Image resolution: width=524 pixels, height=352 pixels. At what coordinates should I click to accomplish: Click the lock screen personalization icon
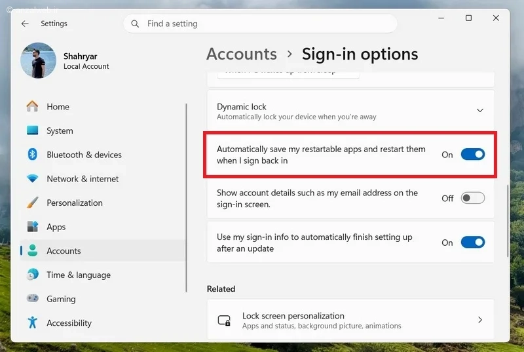[224, 321]
